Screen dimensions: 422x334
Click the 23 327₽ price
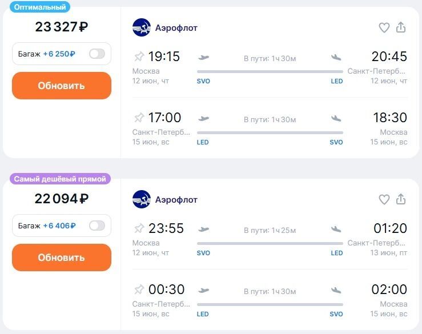[x=62, y=27]
